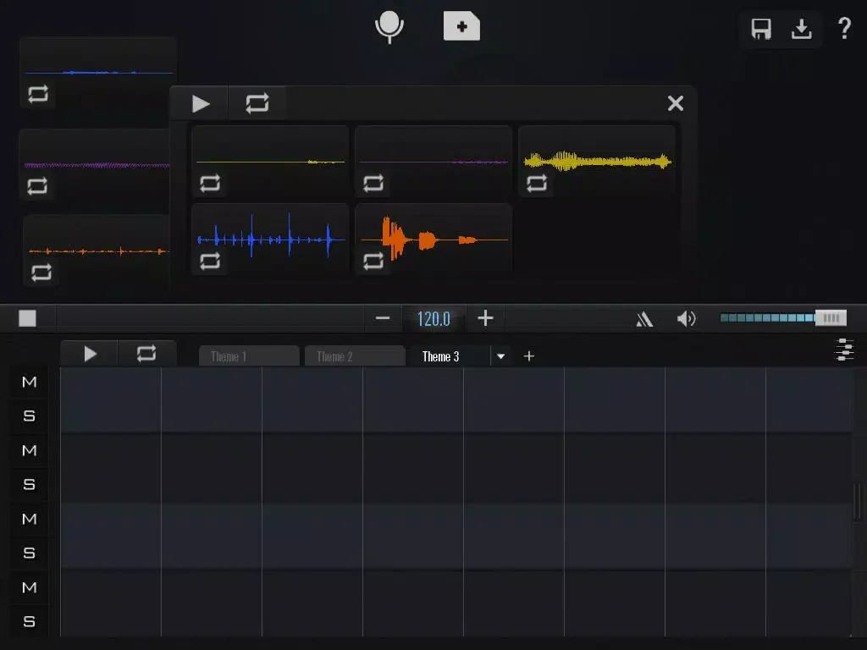
Task: Mute master output with the speaker icon
Action: (686, 318)
